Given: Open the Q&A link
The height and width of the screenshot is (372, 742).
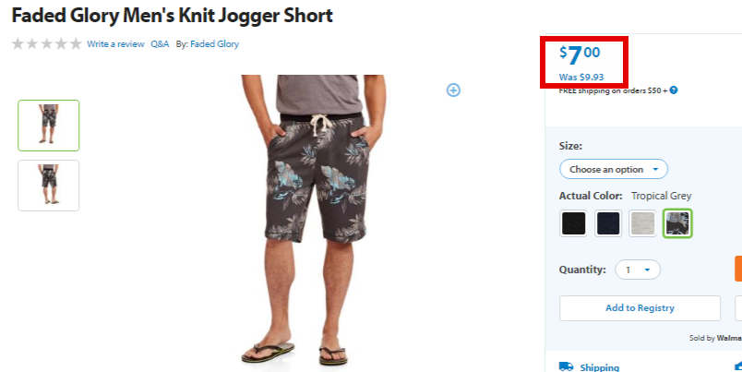Looking at the screenshot, I should 160,44.
